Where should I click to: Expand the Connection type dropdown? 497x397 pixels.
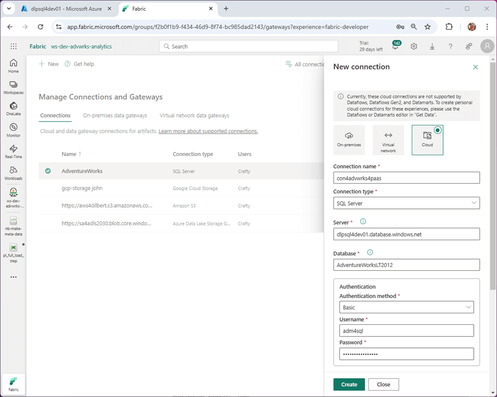click(x=406, y=203)
